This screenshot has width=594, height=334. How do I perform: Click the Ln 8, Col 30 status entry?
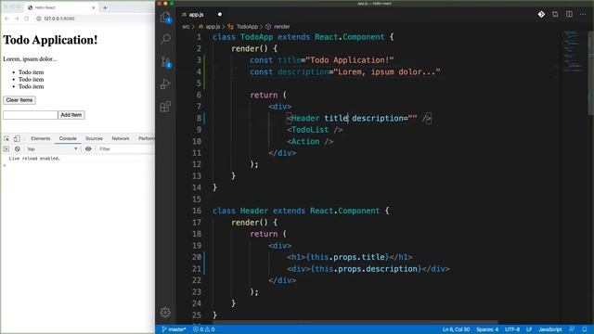point(456,329)
